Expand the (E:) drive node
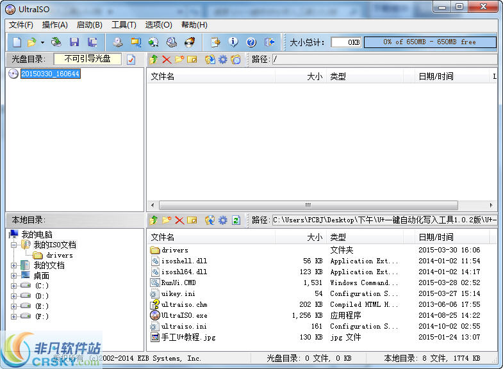Viewport: 503px width, 369px height. 13,306
